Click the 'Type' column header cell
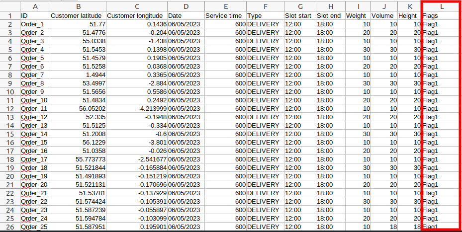Screen dimensions: 462x232 [x=265, y=16]
